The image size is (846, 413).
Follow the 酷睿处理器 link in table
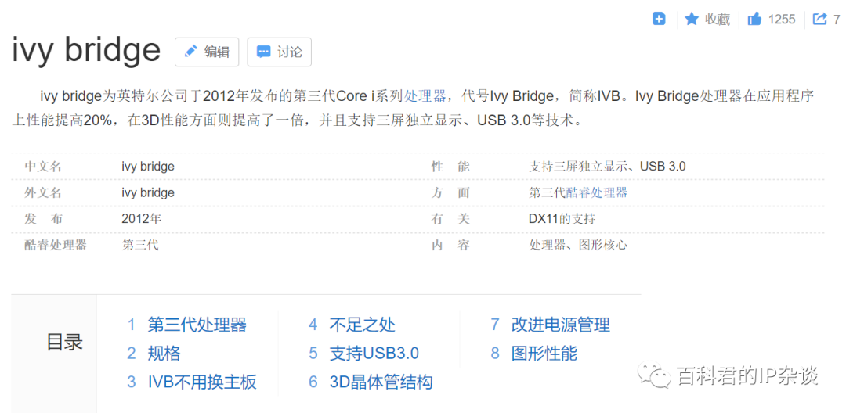pos(596,192)
